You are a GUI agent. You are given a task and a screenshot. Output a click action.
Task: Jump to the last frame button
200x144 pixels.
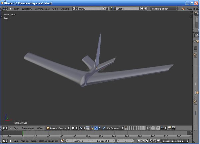point(158,141)
